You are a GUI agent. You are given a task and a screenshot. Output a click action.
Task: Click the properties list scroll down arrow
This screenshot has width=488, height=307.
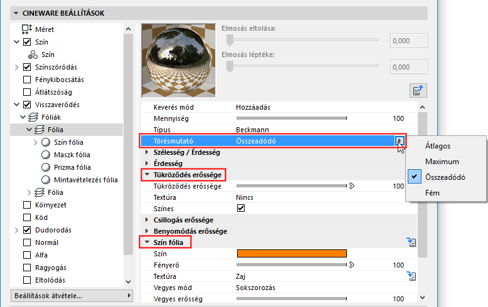[422, 298]
